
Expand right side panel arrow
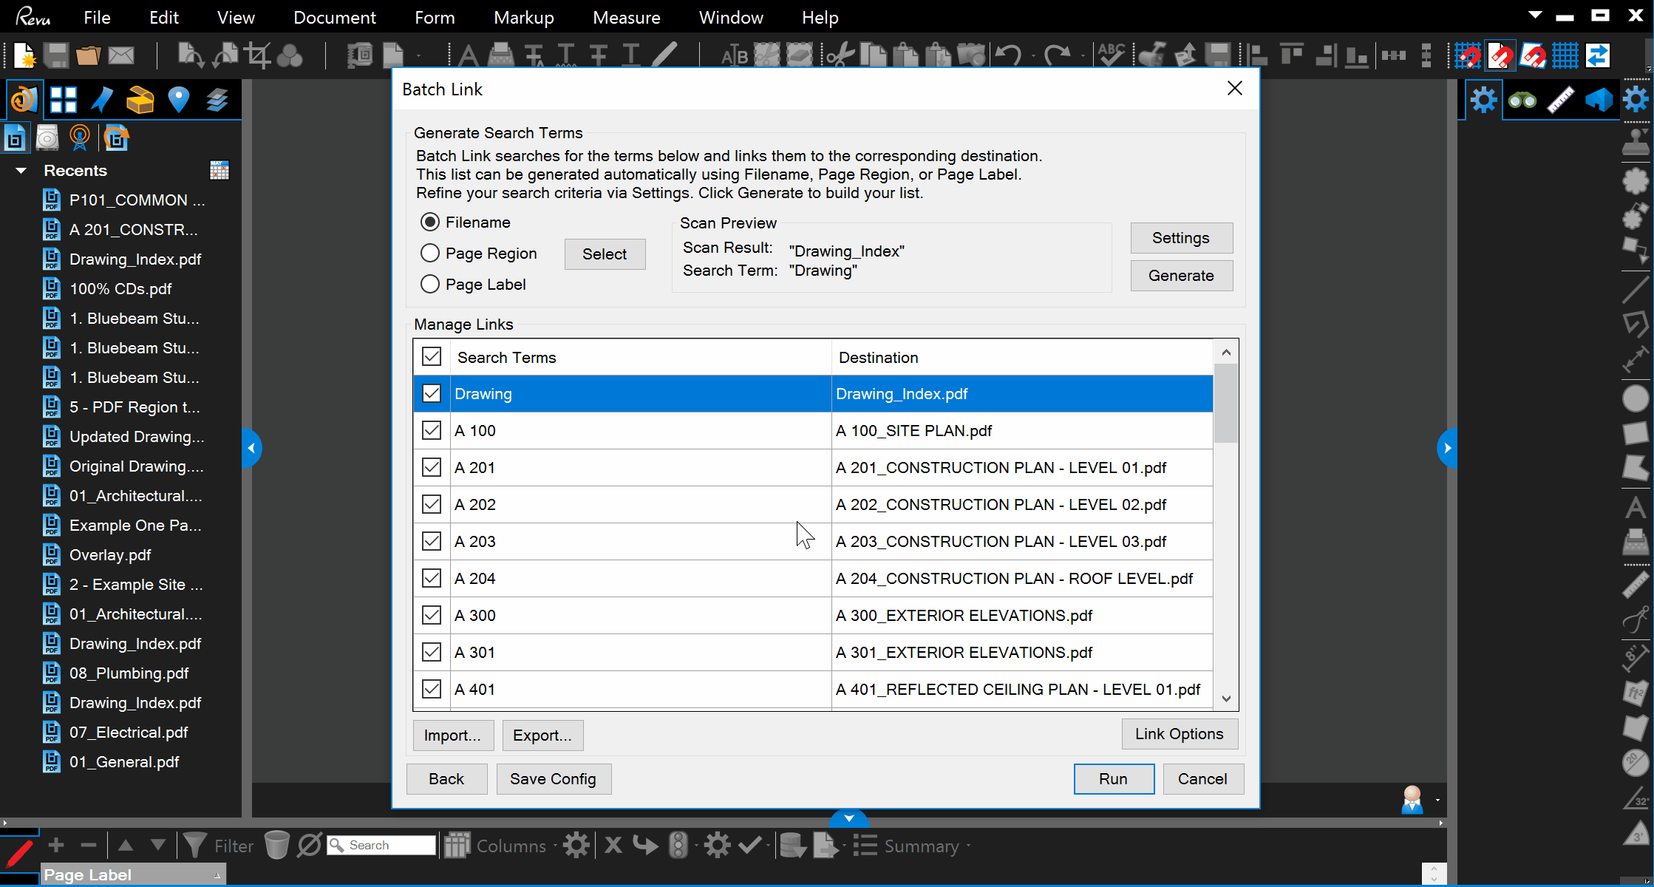coord(1446,447)
